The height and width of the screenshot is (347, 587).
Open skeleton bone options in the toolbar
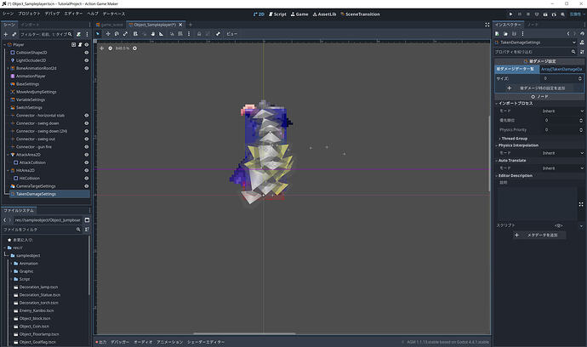pos(218,34)
